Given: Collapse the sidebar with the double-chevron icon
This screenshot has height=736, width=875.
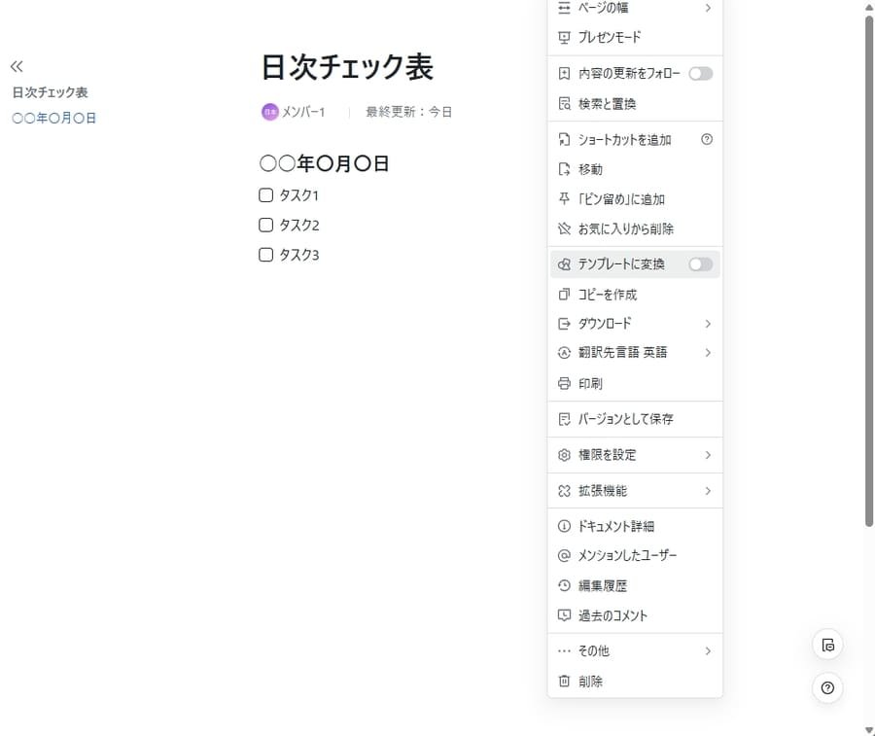Looking at the screenshot, I should (x=17, y=66).
